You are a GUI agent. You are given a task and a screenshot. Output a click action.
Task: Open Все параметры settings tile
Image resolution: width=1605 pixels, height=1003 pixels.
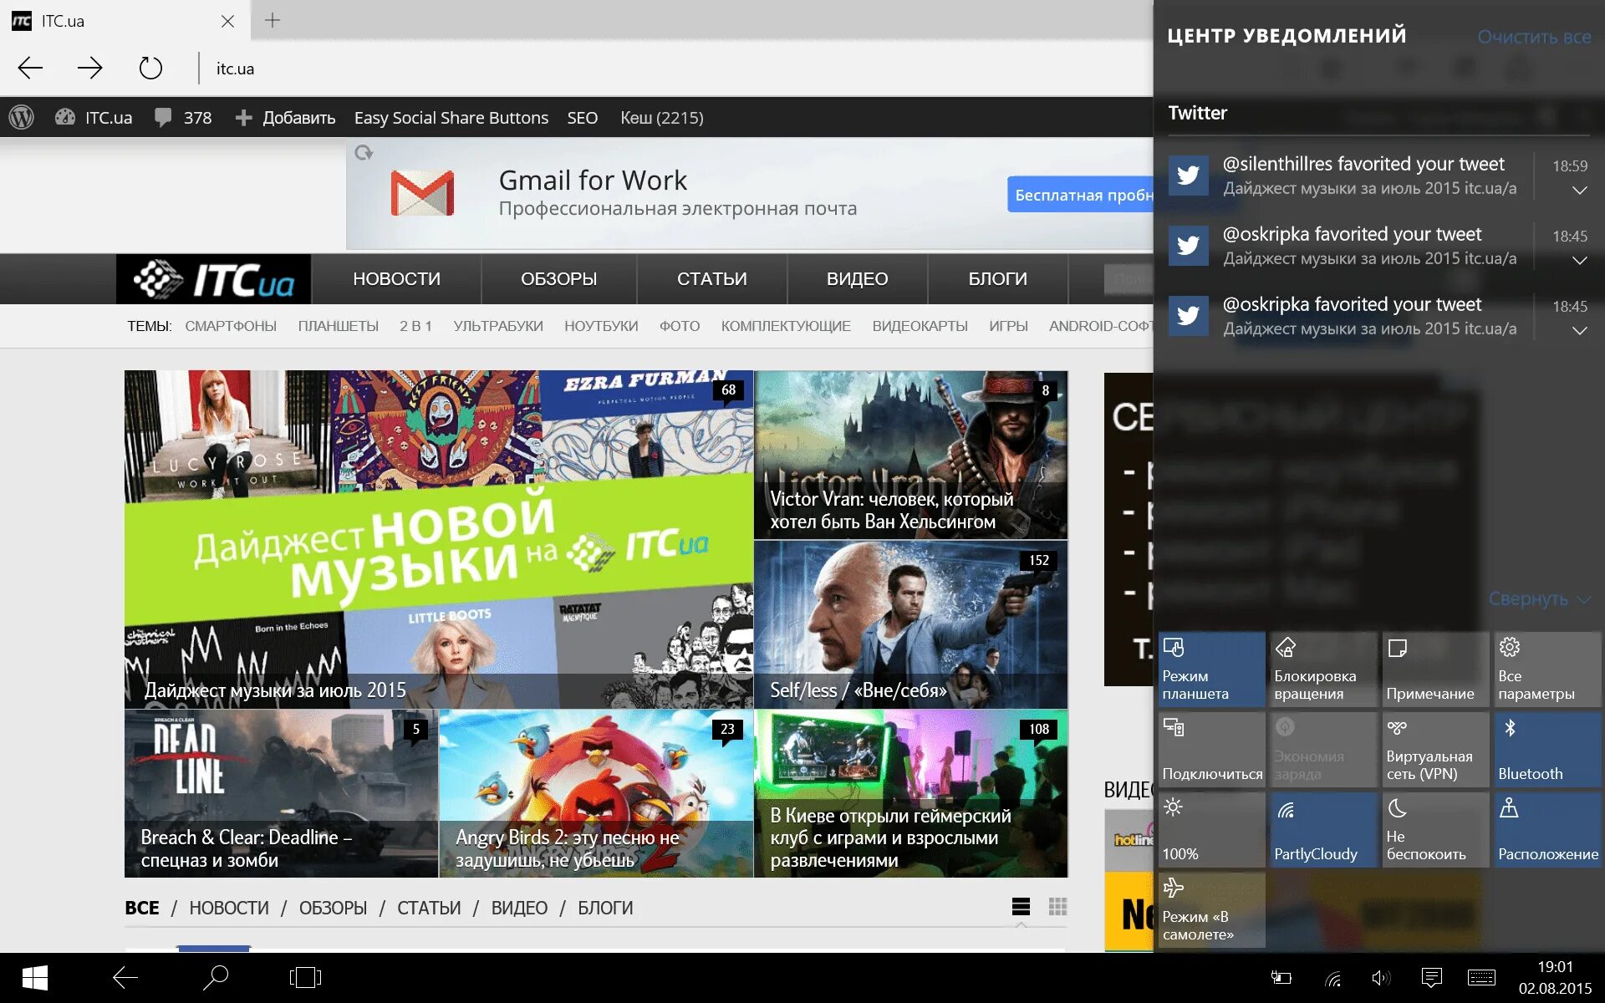(1547, 670)
